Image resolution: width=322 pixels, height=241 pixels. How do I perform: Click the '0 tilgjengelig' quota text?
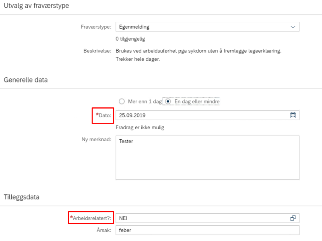pos(130,39)
